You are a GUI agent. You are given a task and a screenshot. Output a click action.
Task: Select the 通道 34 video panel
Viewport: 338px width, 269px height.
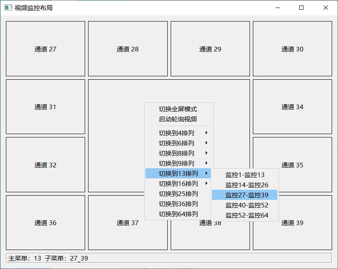(292, 107)
